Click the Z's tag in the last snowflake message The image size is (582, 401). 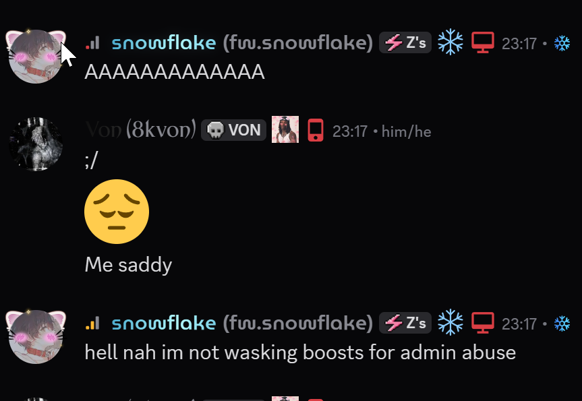pyautogui.click(x=405, y=323)
